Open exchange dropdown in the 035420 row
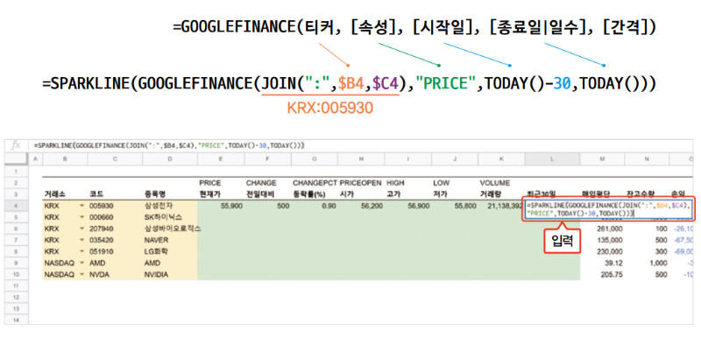The height and width of the screenshot is (338, 701). pyautogui.click(x=81, y=240)
